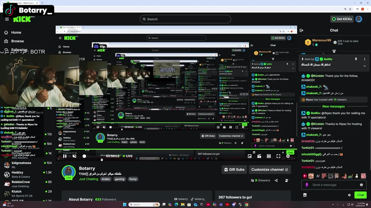Open Chrome from taskbar
This screenshot has width=371, height=208.
[x=246, y=205]
